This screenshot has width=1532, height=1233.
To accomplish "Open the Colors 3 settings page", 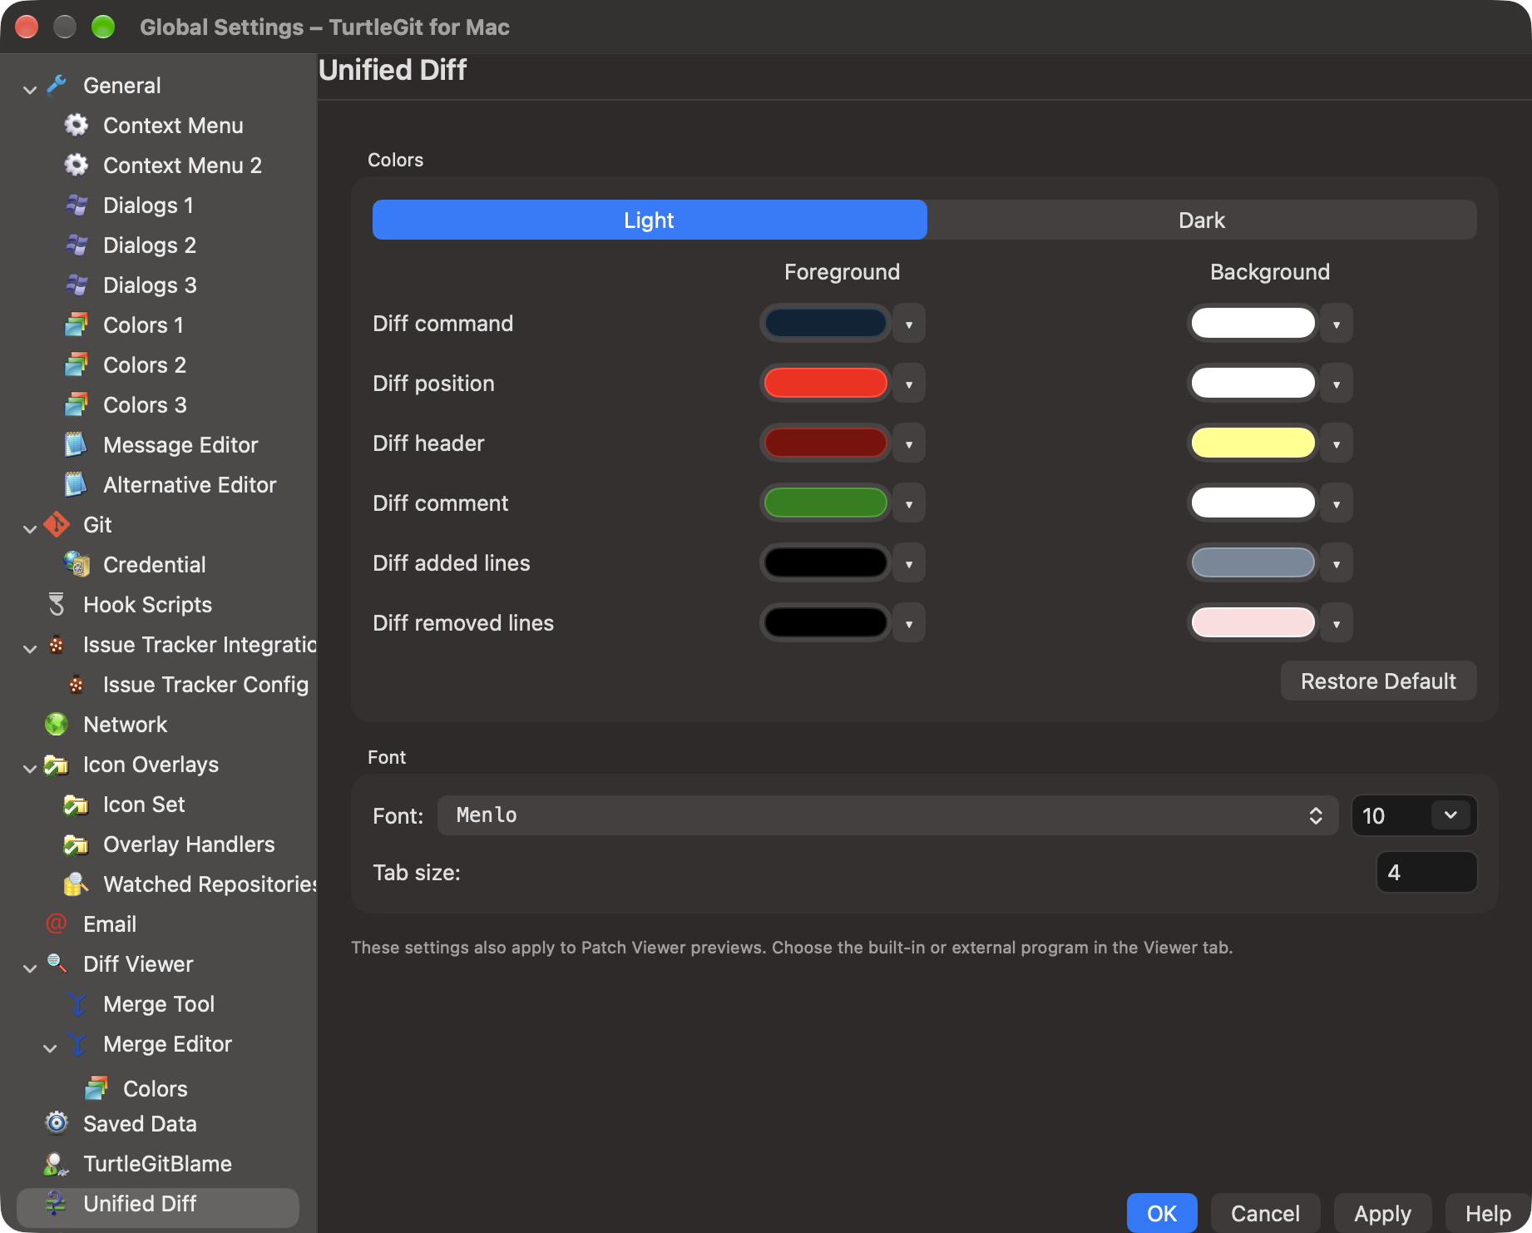I will point(145,404).
